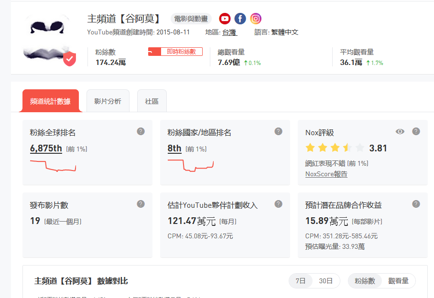Click the 7.69億 total views value

pyautogui.click(x=228, y=63)
